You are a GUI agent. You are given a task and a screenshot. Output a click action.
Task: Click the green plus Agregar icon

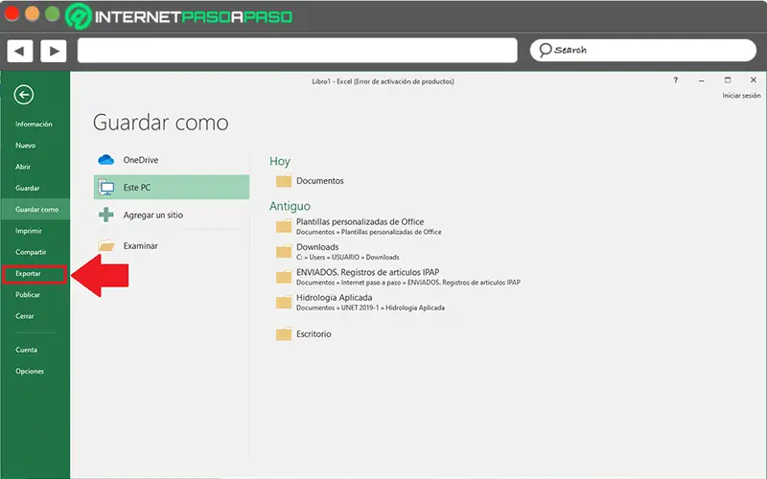tap(106, 215)
